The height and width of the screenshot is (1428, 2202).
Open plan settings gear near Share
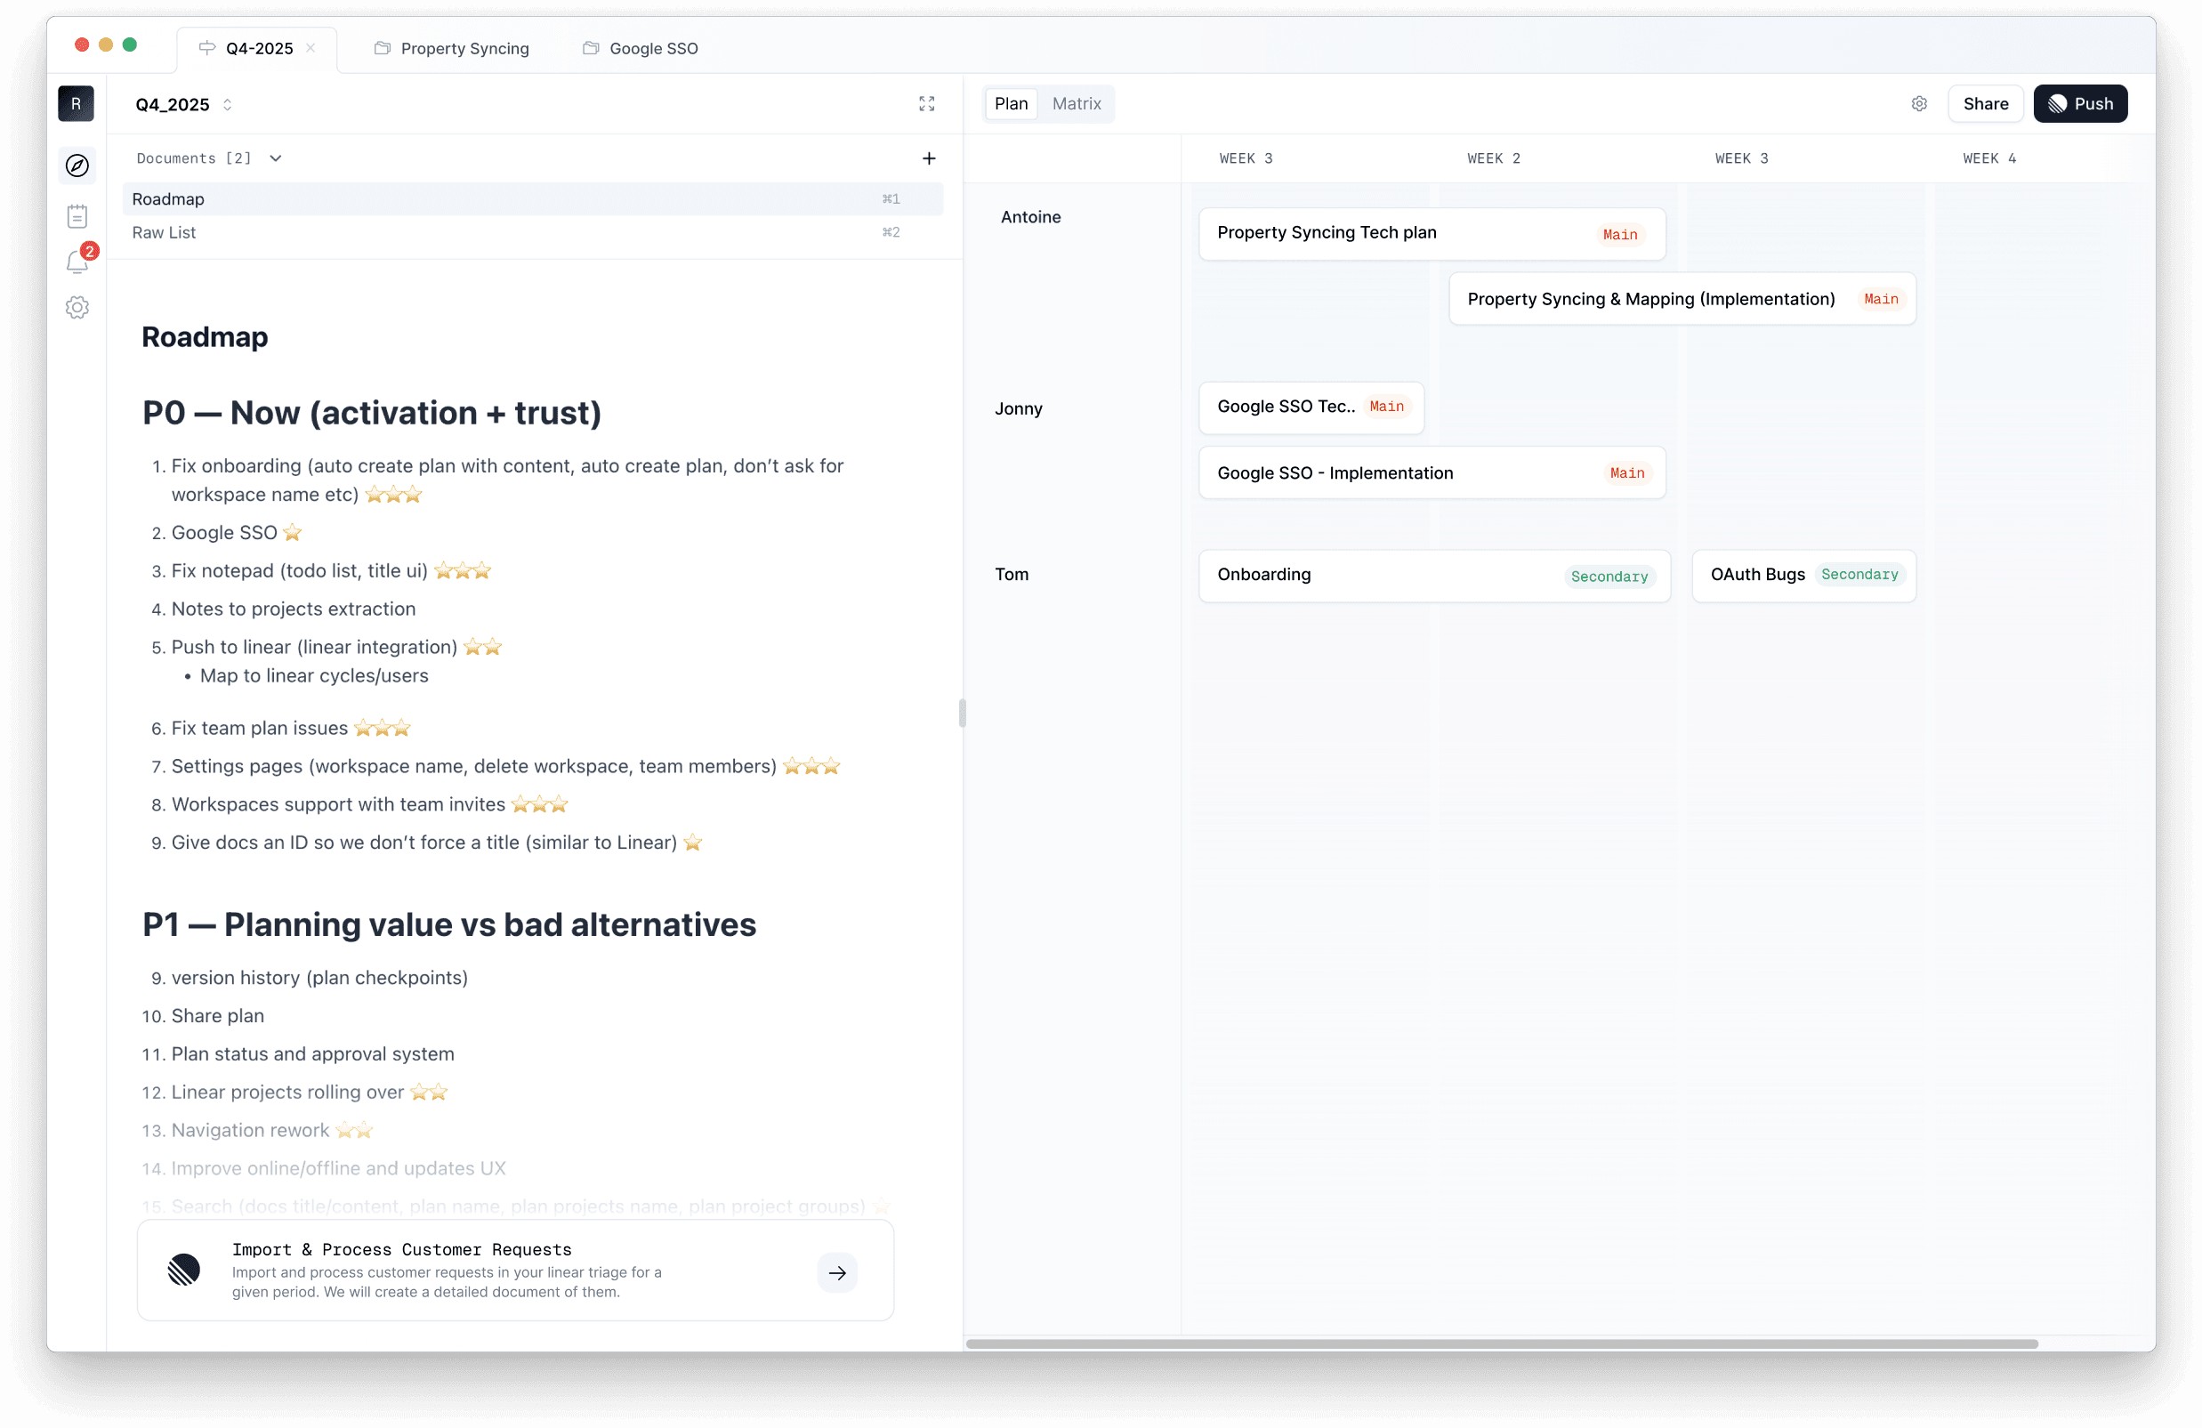coord(1919,104)
